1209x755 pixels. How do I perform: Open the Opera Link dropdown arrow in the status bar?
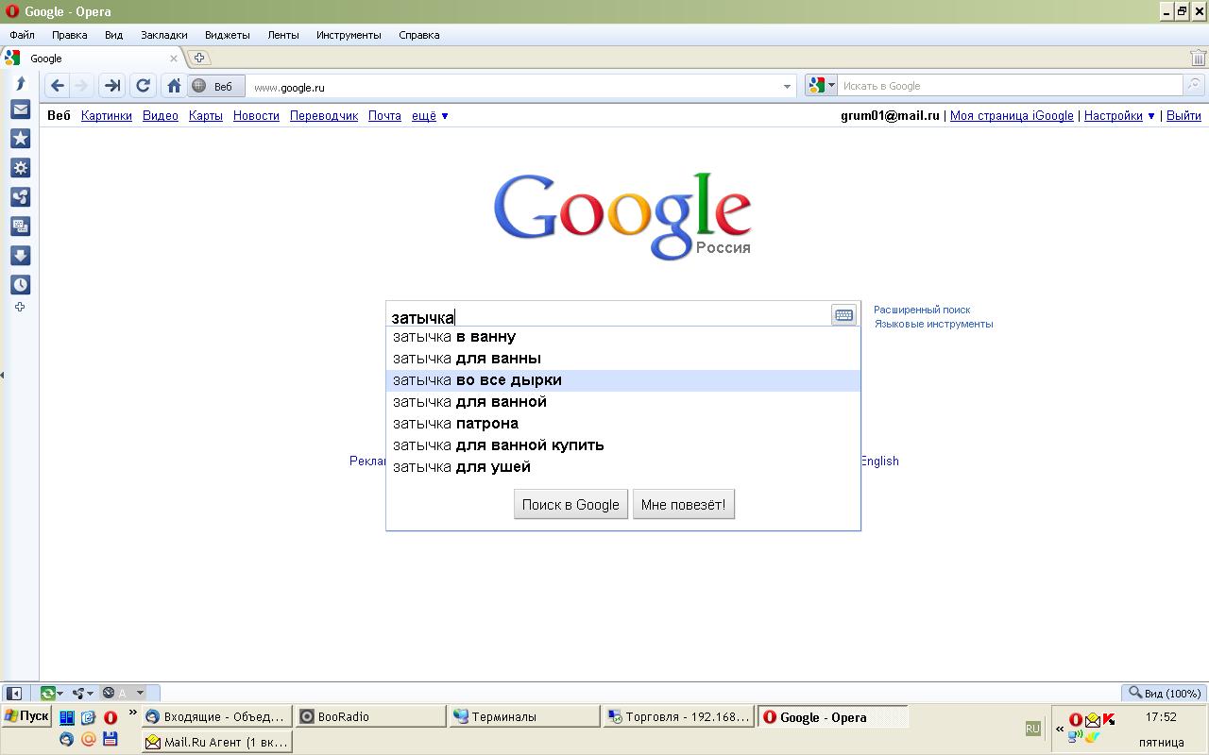[x=60, y=694]
